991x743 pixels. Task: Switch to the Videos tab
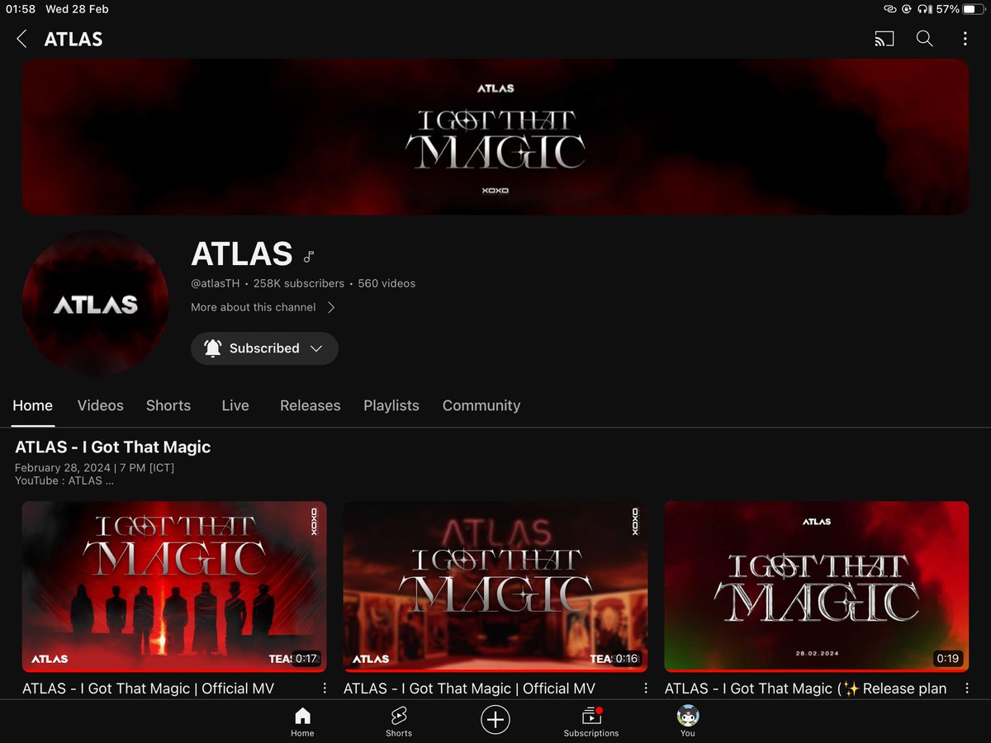tap(100, 405)
